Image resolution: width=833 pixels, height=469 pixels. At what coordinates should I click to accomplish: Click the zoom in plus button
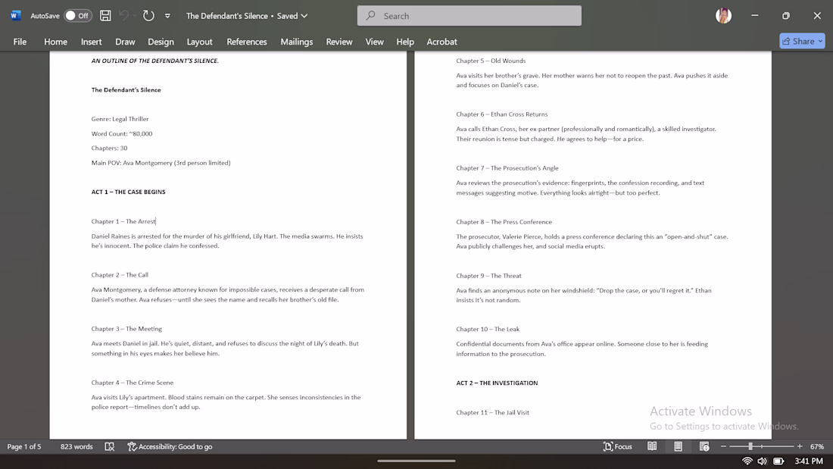point(800,447)
